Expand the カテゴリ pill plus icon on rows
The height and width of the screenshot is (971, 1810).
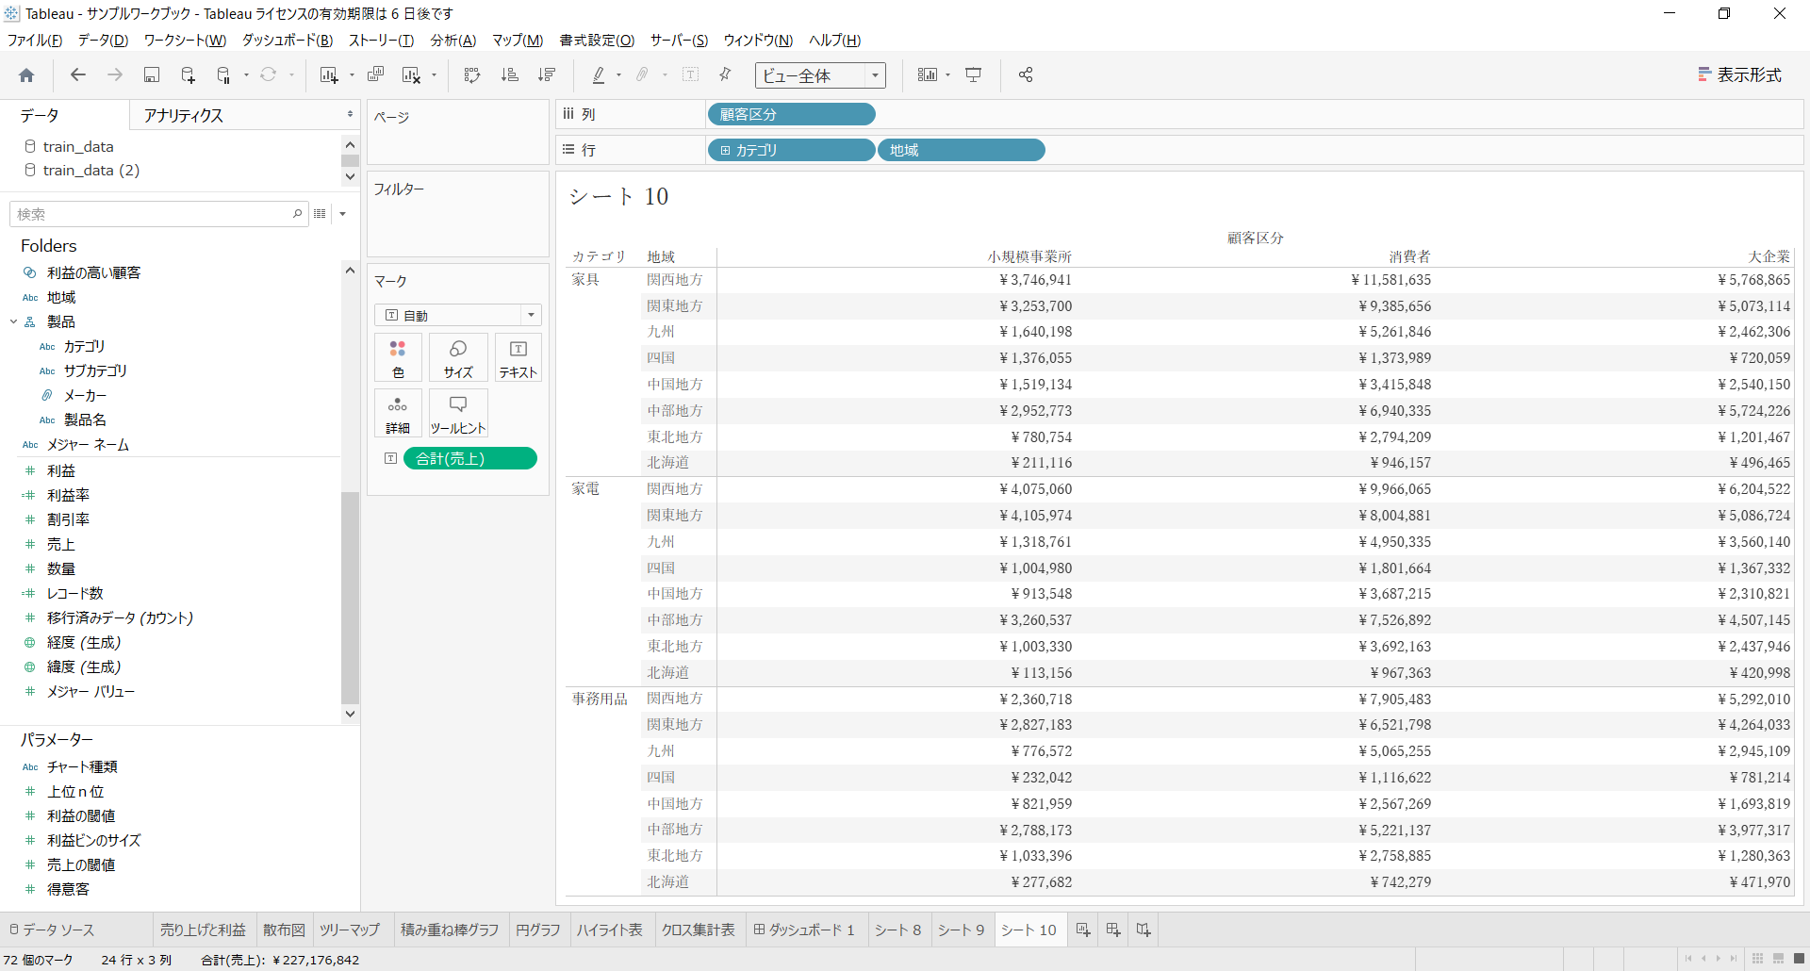pos(725,151)
